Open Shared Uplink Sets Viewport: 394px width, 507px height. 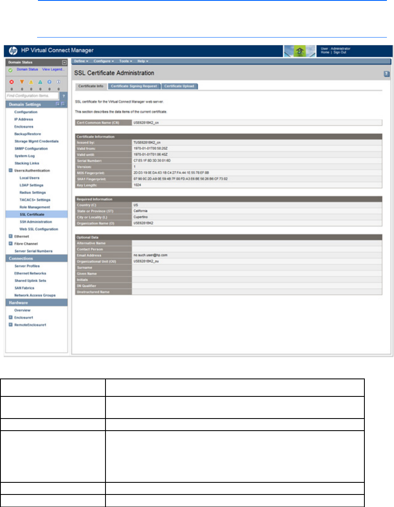pyautogui.click(x=30, y=281)
